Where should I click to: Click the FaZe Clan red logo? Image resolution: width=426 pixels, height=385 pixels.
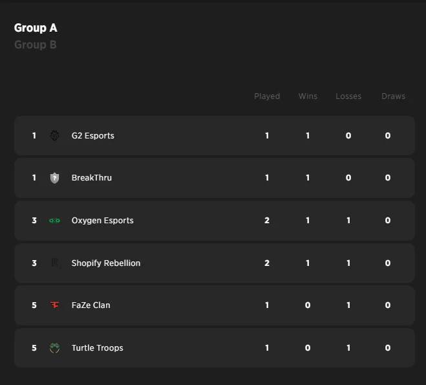tap(54, 305)
